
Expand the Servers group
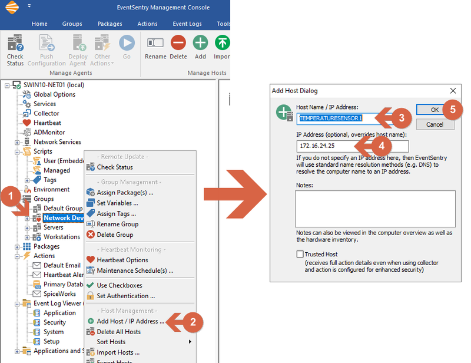27,228
